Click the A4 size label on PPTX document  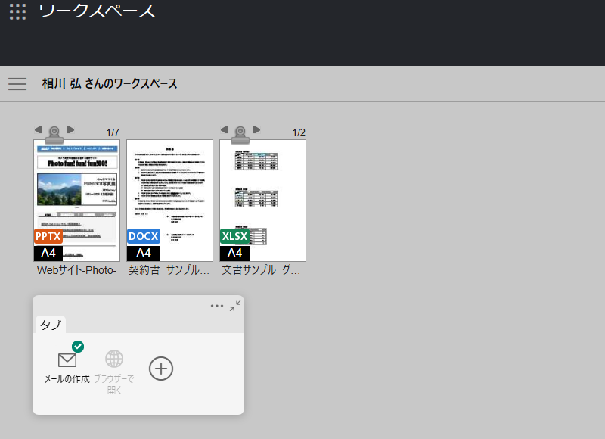[48, 254]
